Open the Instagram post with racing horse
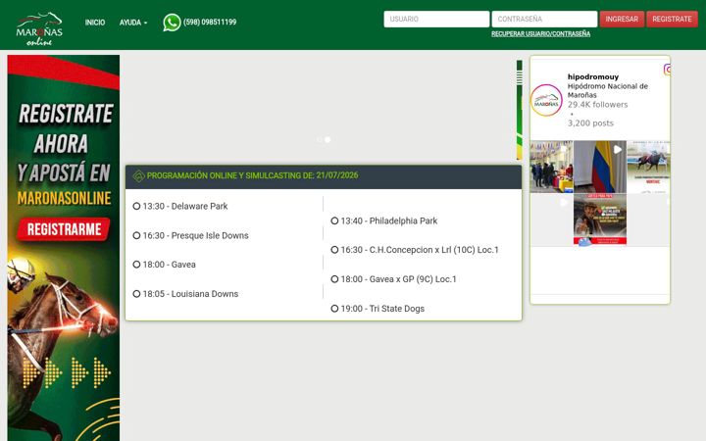This screenshot has width=706, height=441. (648, 167)
